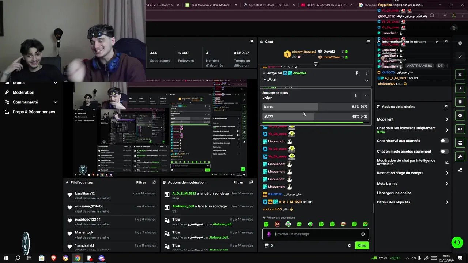Open Windows search from the taskbar

(x=17, y=258)
